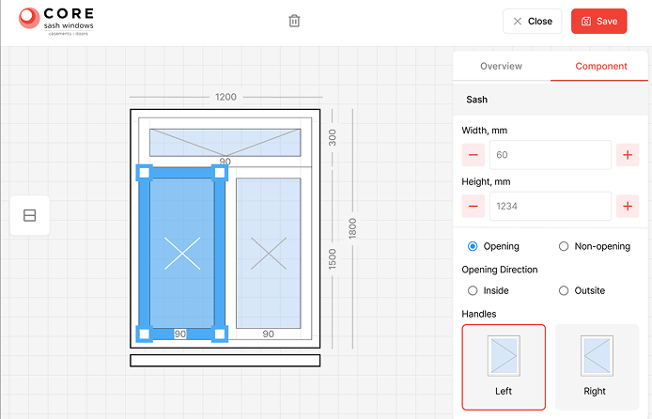Click top-right resize handle of selected sash
This screenshot has width=652, height=419.
(220, 173)
